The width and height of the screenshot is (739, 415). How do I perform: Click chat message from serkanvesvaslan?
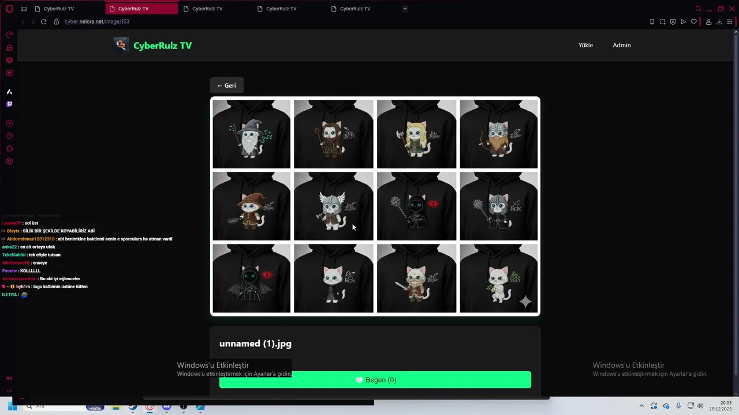point(41,278)
